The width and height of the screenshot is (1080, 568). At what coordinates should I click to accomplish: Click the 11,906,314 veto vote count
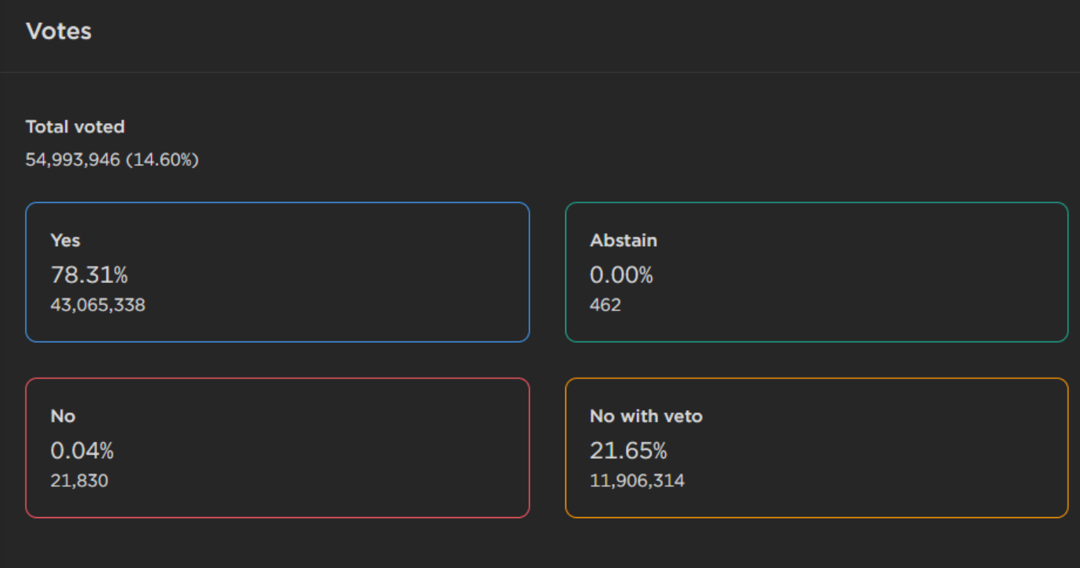[x=637, y=481]
